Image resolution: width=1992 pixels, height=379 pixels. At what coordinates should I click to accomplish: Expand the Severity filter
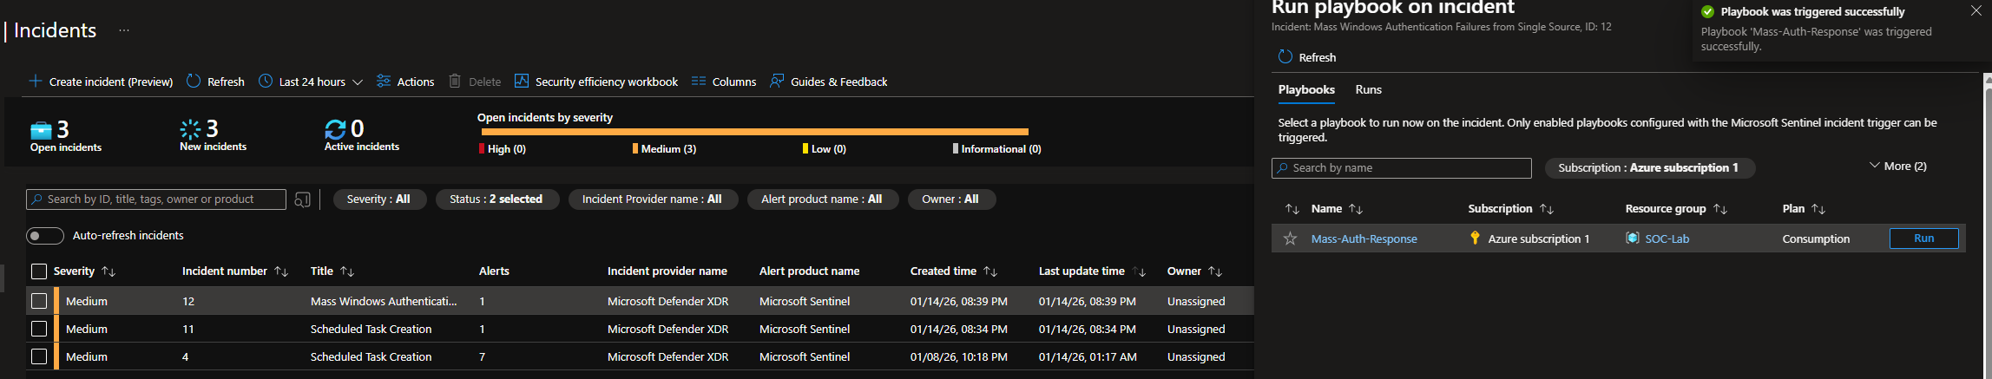[378, 199]
